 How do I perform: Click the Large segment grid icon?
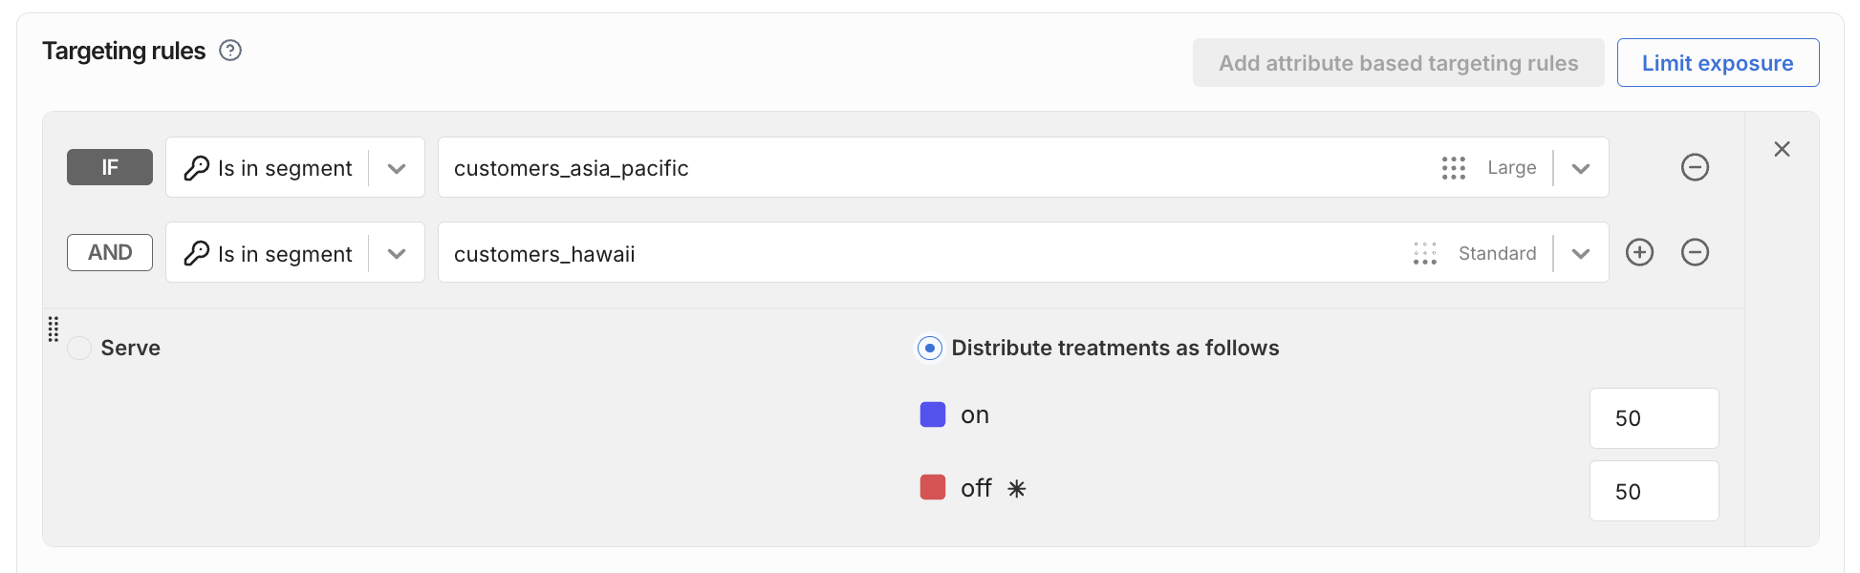point(1453,168)
